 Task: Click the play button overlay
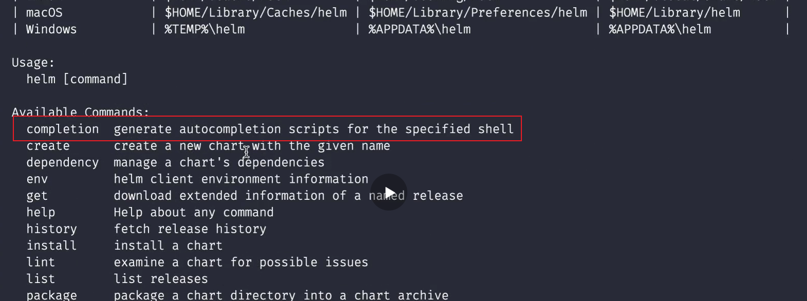[x=389, y=193]
